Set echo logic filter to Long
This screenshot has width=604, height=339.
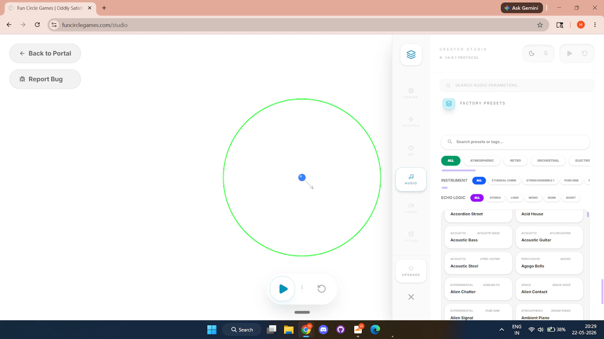(515, 198)
